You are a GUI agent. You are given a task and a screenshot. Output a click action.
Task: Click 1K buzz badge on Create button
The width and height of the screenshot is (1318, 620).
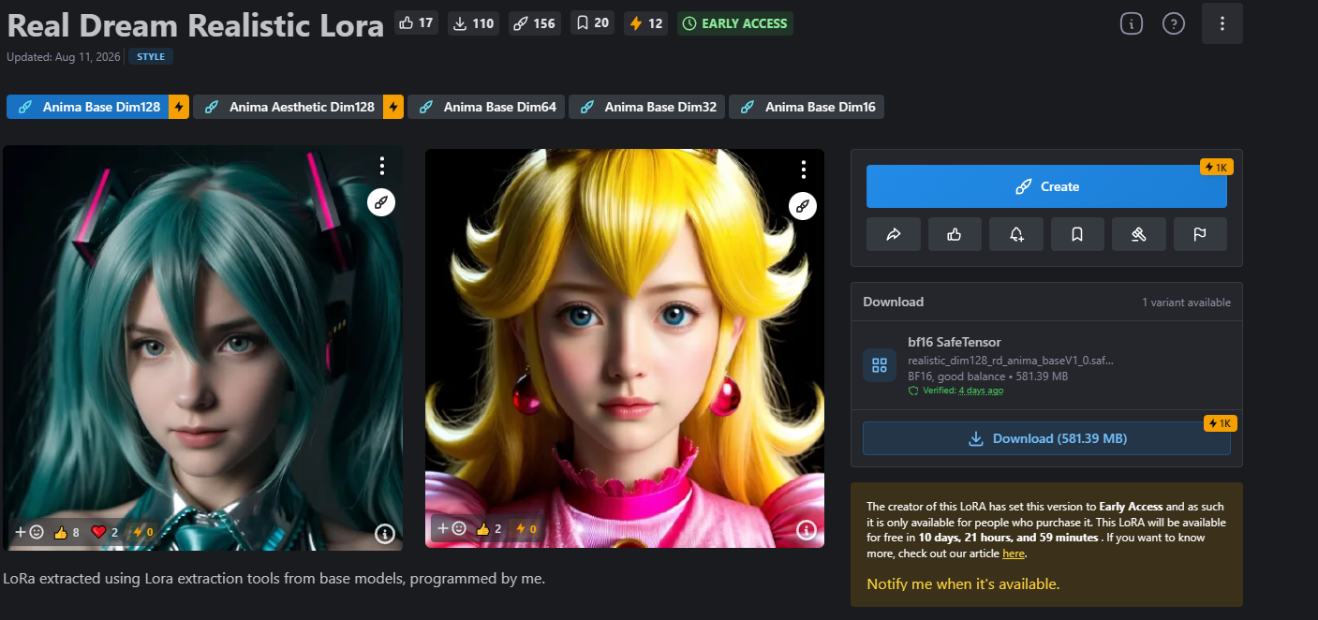point(1218,168)
